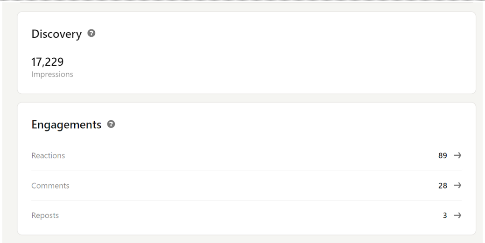485x243 pixels.
Task: Open the Reactions engagement details
Action: coord(48,156)
